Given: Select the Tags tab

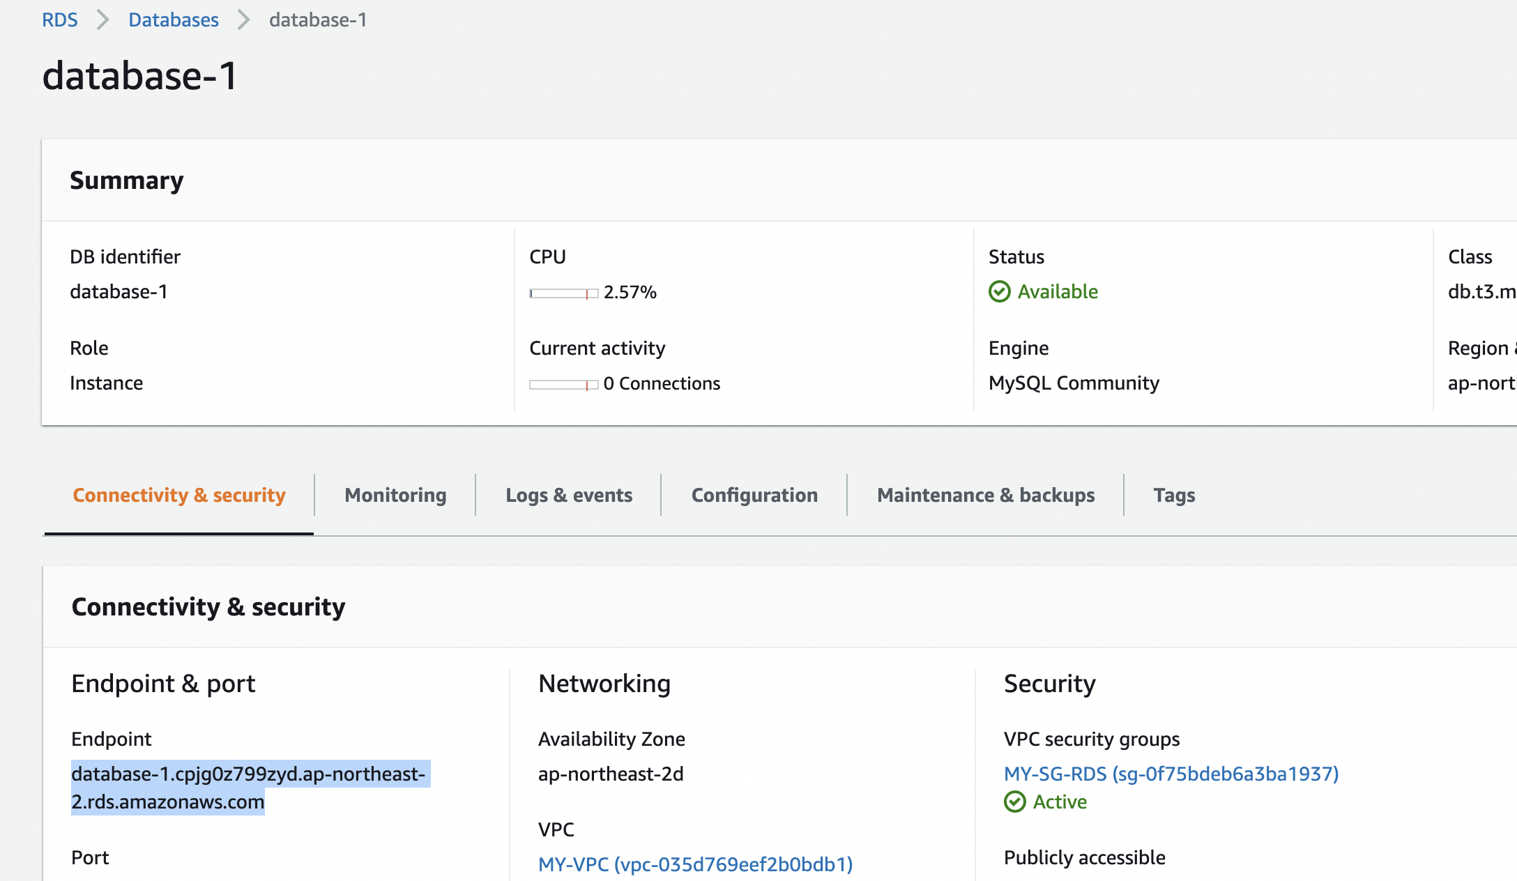Looking at the screenshot, I should pos(1174,495).
